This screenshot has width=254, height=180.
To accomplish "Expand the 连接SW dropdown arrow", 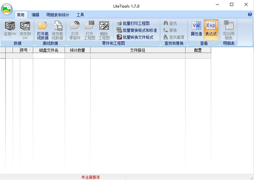I will click(10, 38).
